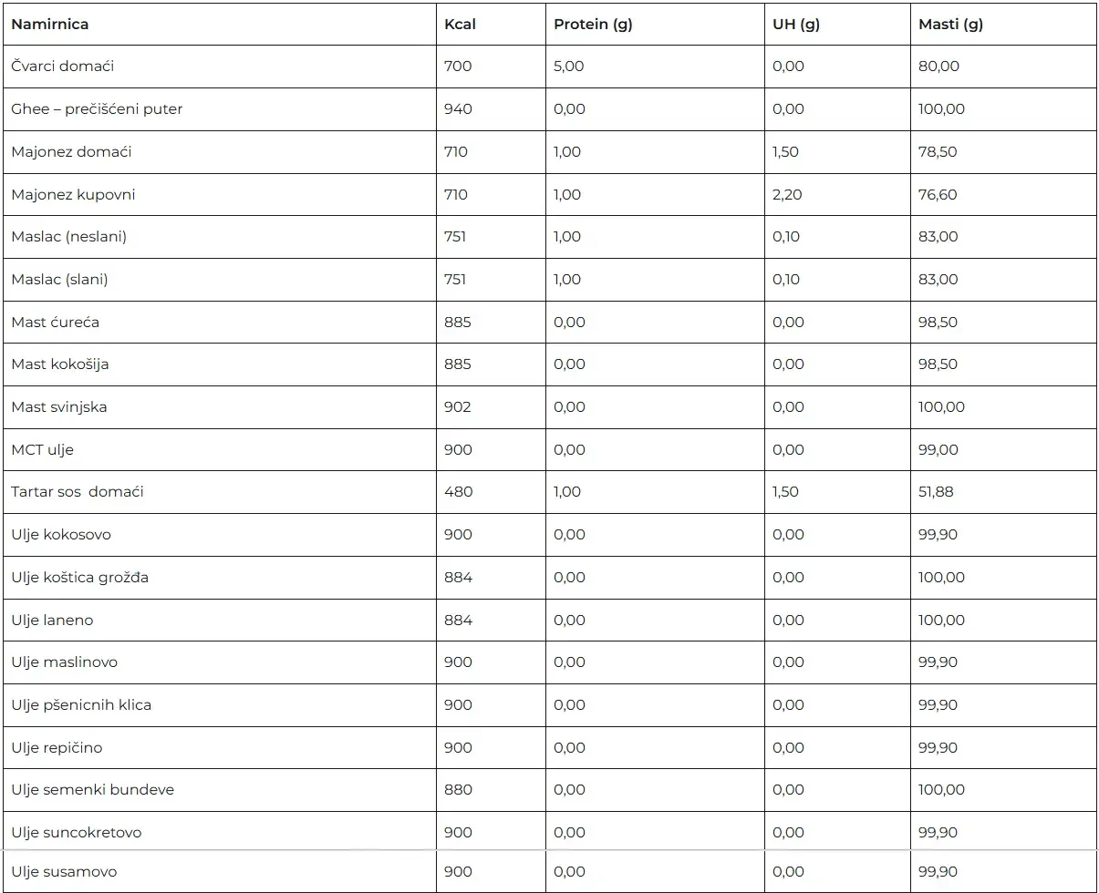Select the Majonez domaći cell
1099x893 pixels.
(x=71, y=152)
